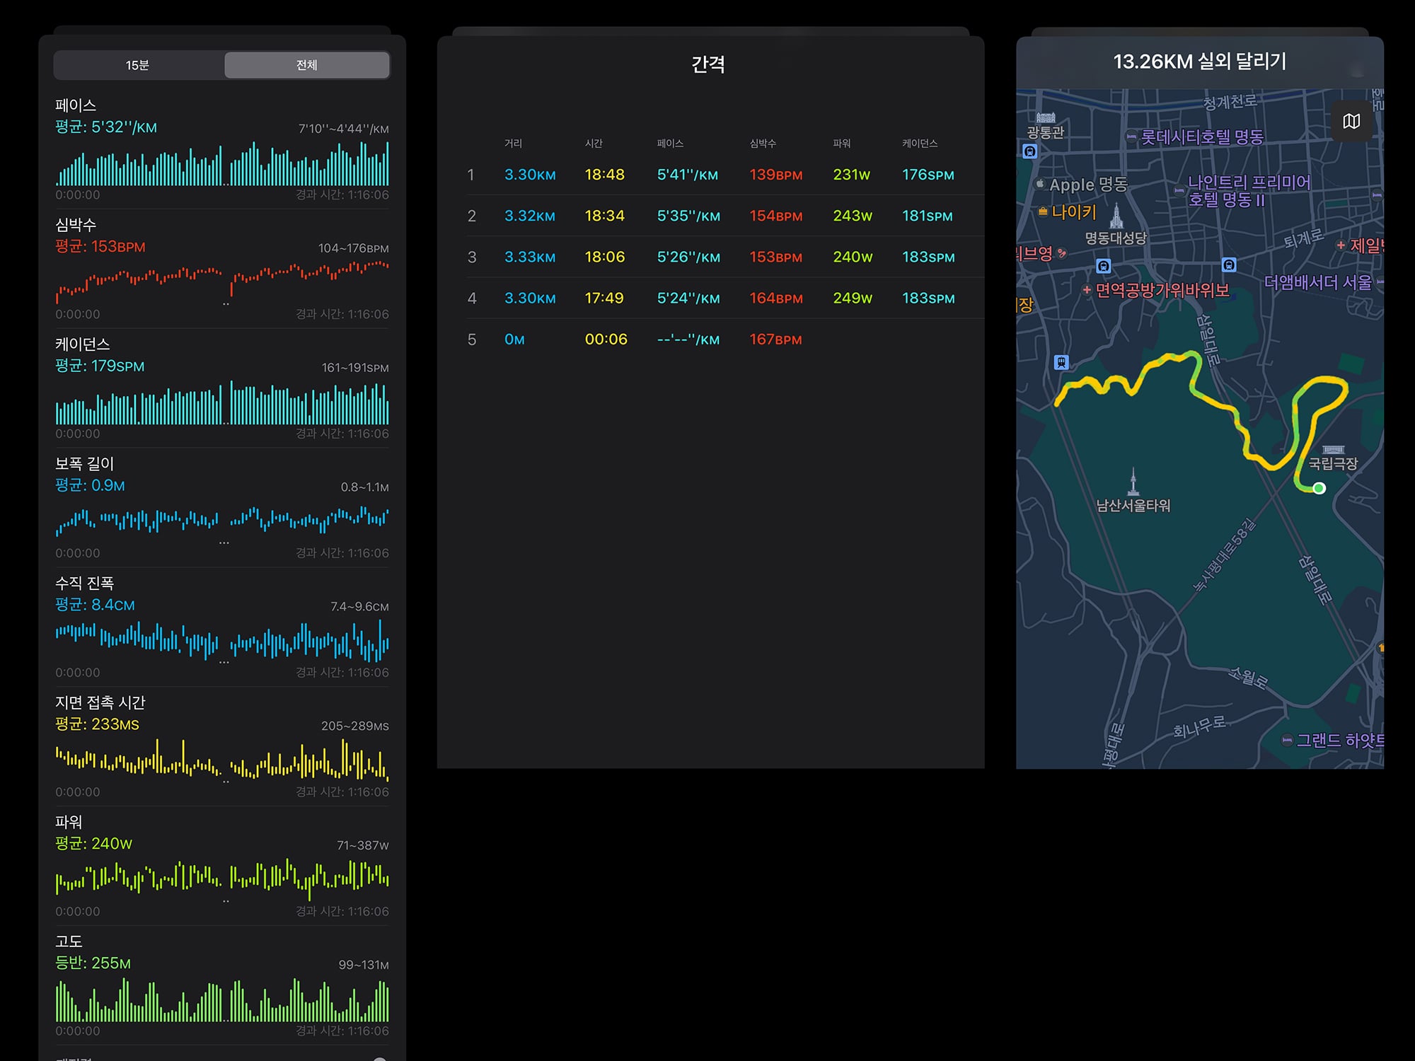Select the 간격 panel heading
Image resolution: width=1415 pixels, height=1061 pixels.
[x=708, y=64]
